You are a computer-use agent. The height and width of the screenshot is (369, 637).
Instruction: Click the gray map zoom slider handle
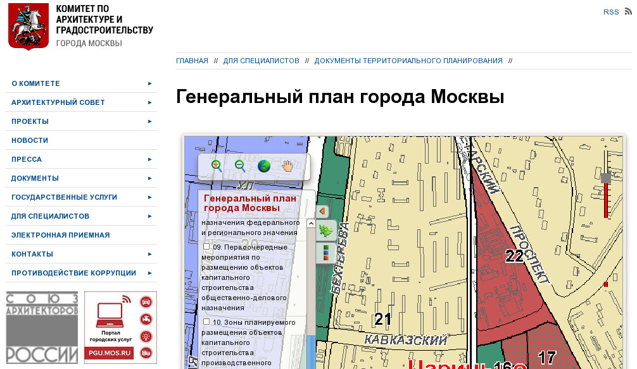coord(606,178)
